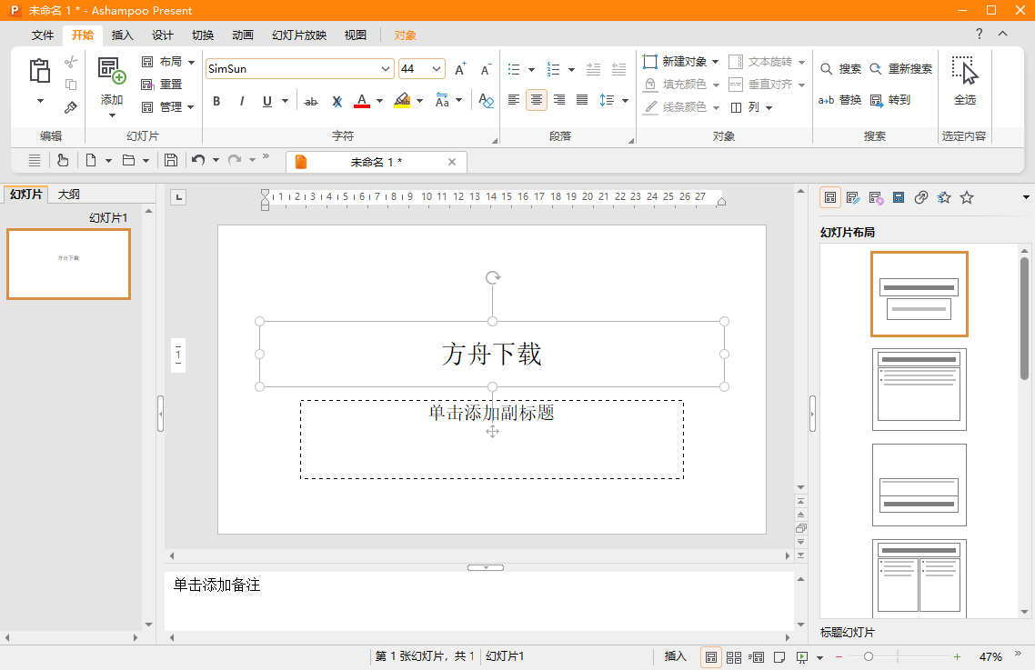Click the touch mode hand icon
The height and width of the screenshot is (670, 1035).
[x=63, y=160]
